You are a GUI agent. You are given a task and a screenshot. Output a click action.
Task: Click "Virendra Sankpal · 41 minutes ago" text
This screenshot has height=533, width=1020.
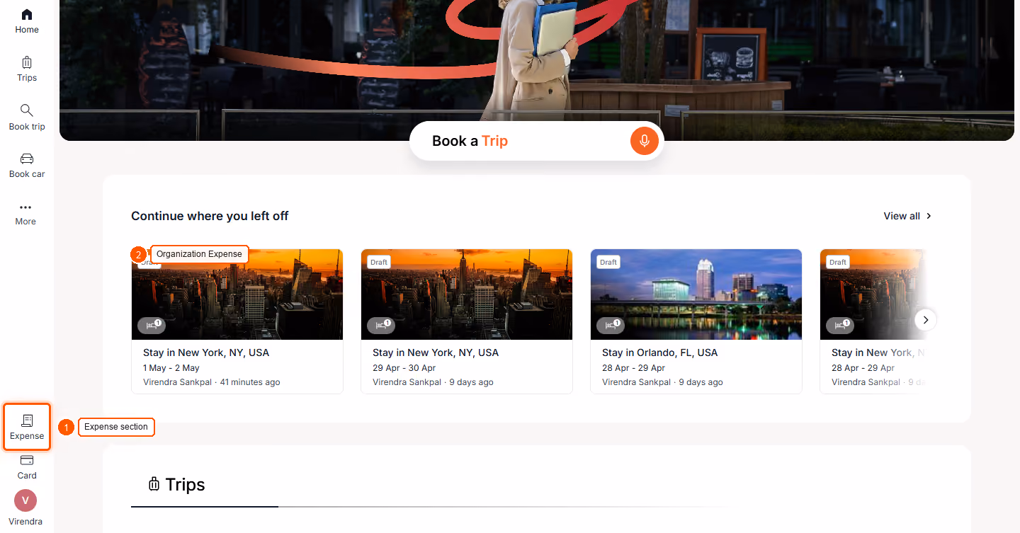click(x=212, y=382)
